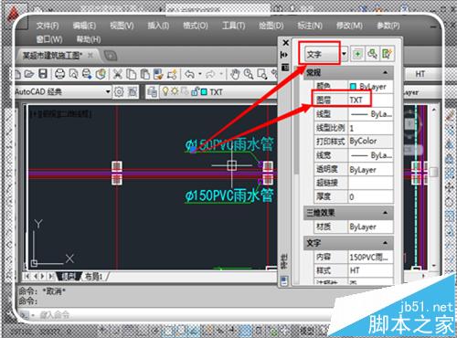
Task: Open the Undo history dropdown arrow
Action: (x=200, y=74)
